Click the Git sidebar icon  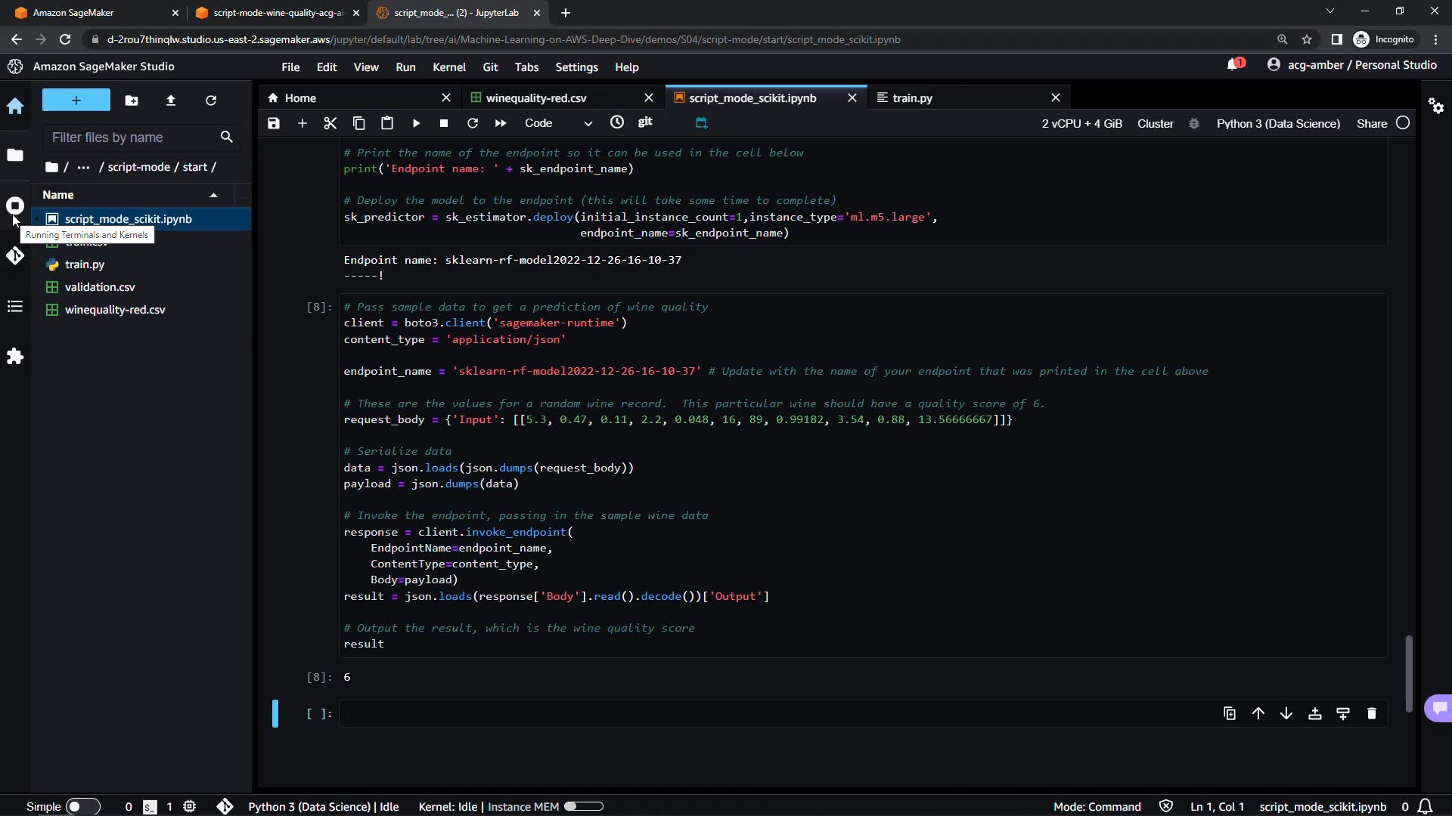click(15, 256)
